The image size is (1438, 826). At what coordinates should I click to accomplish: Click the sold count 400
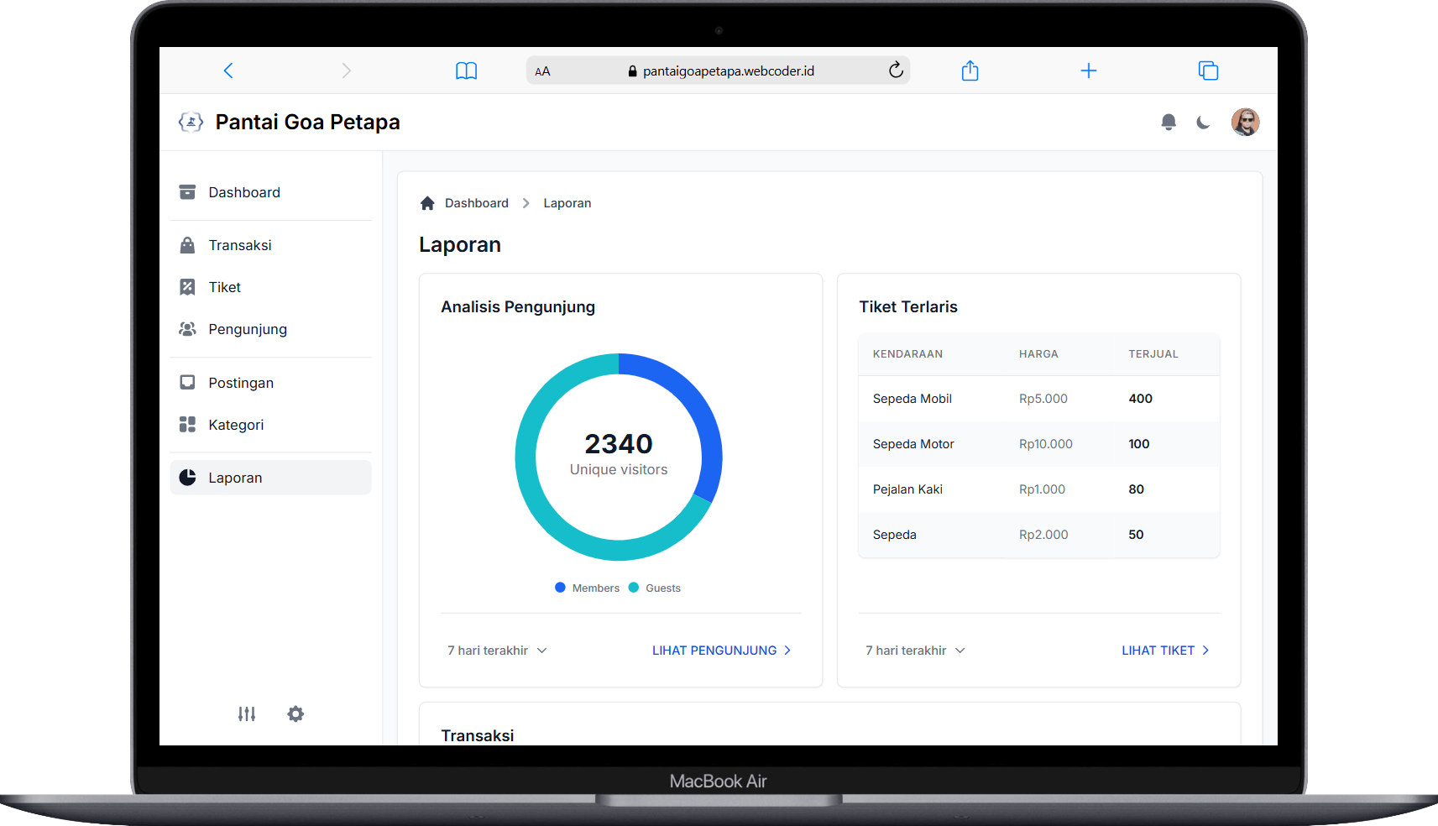1140,399
